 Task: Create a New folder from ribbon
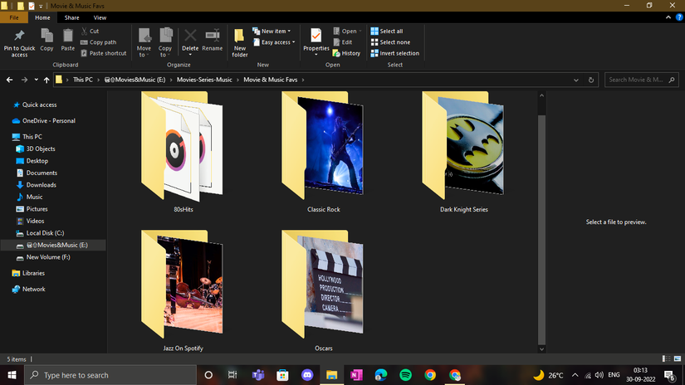pyautogui.click(x=239, y=42)
